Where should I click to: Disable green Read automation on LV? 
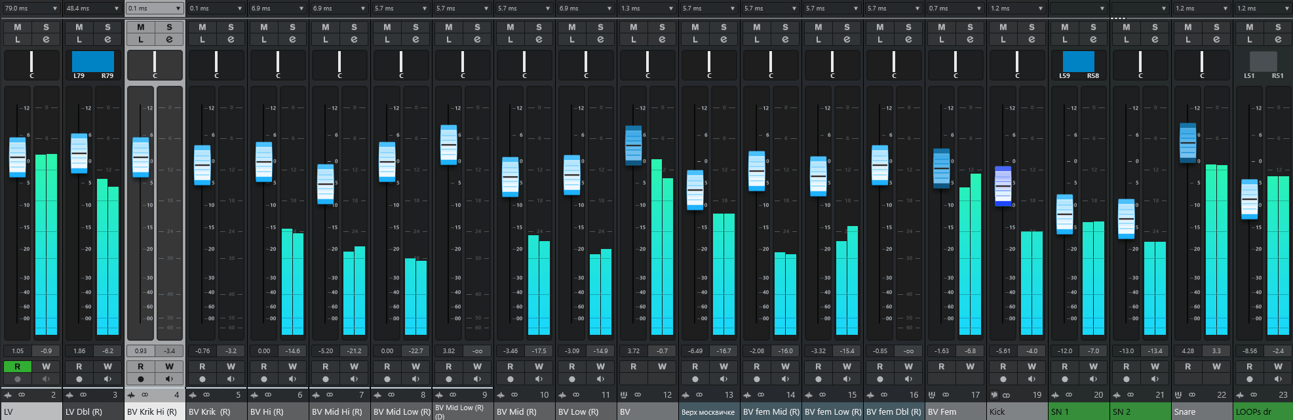pyautogui.click(x=18, y=367)
